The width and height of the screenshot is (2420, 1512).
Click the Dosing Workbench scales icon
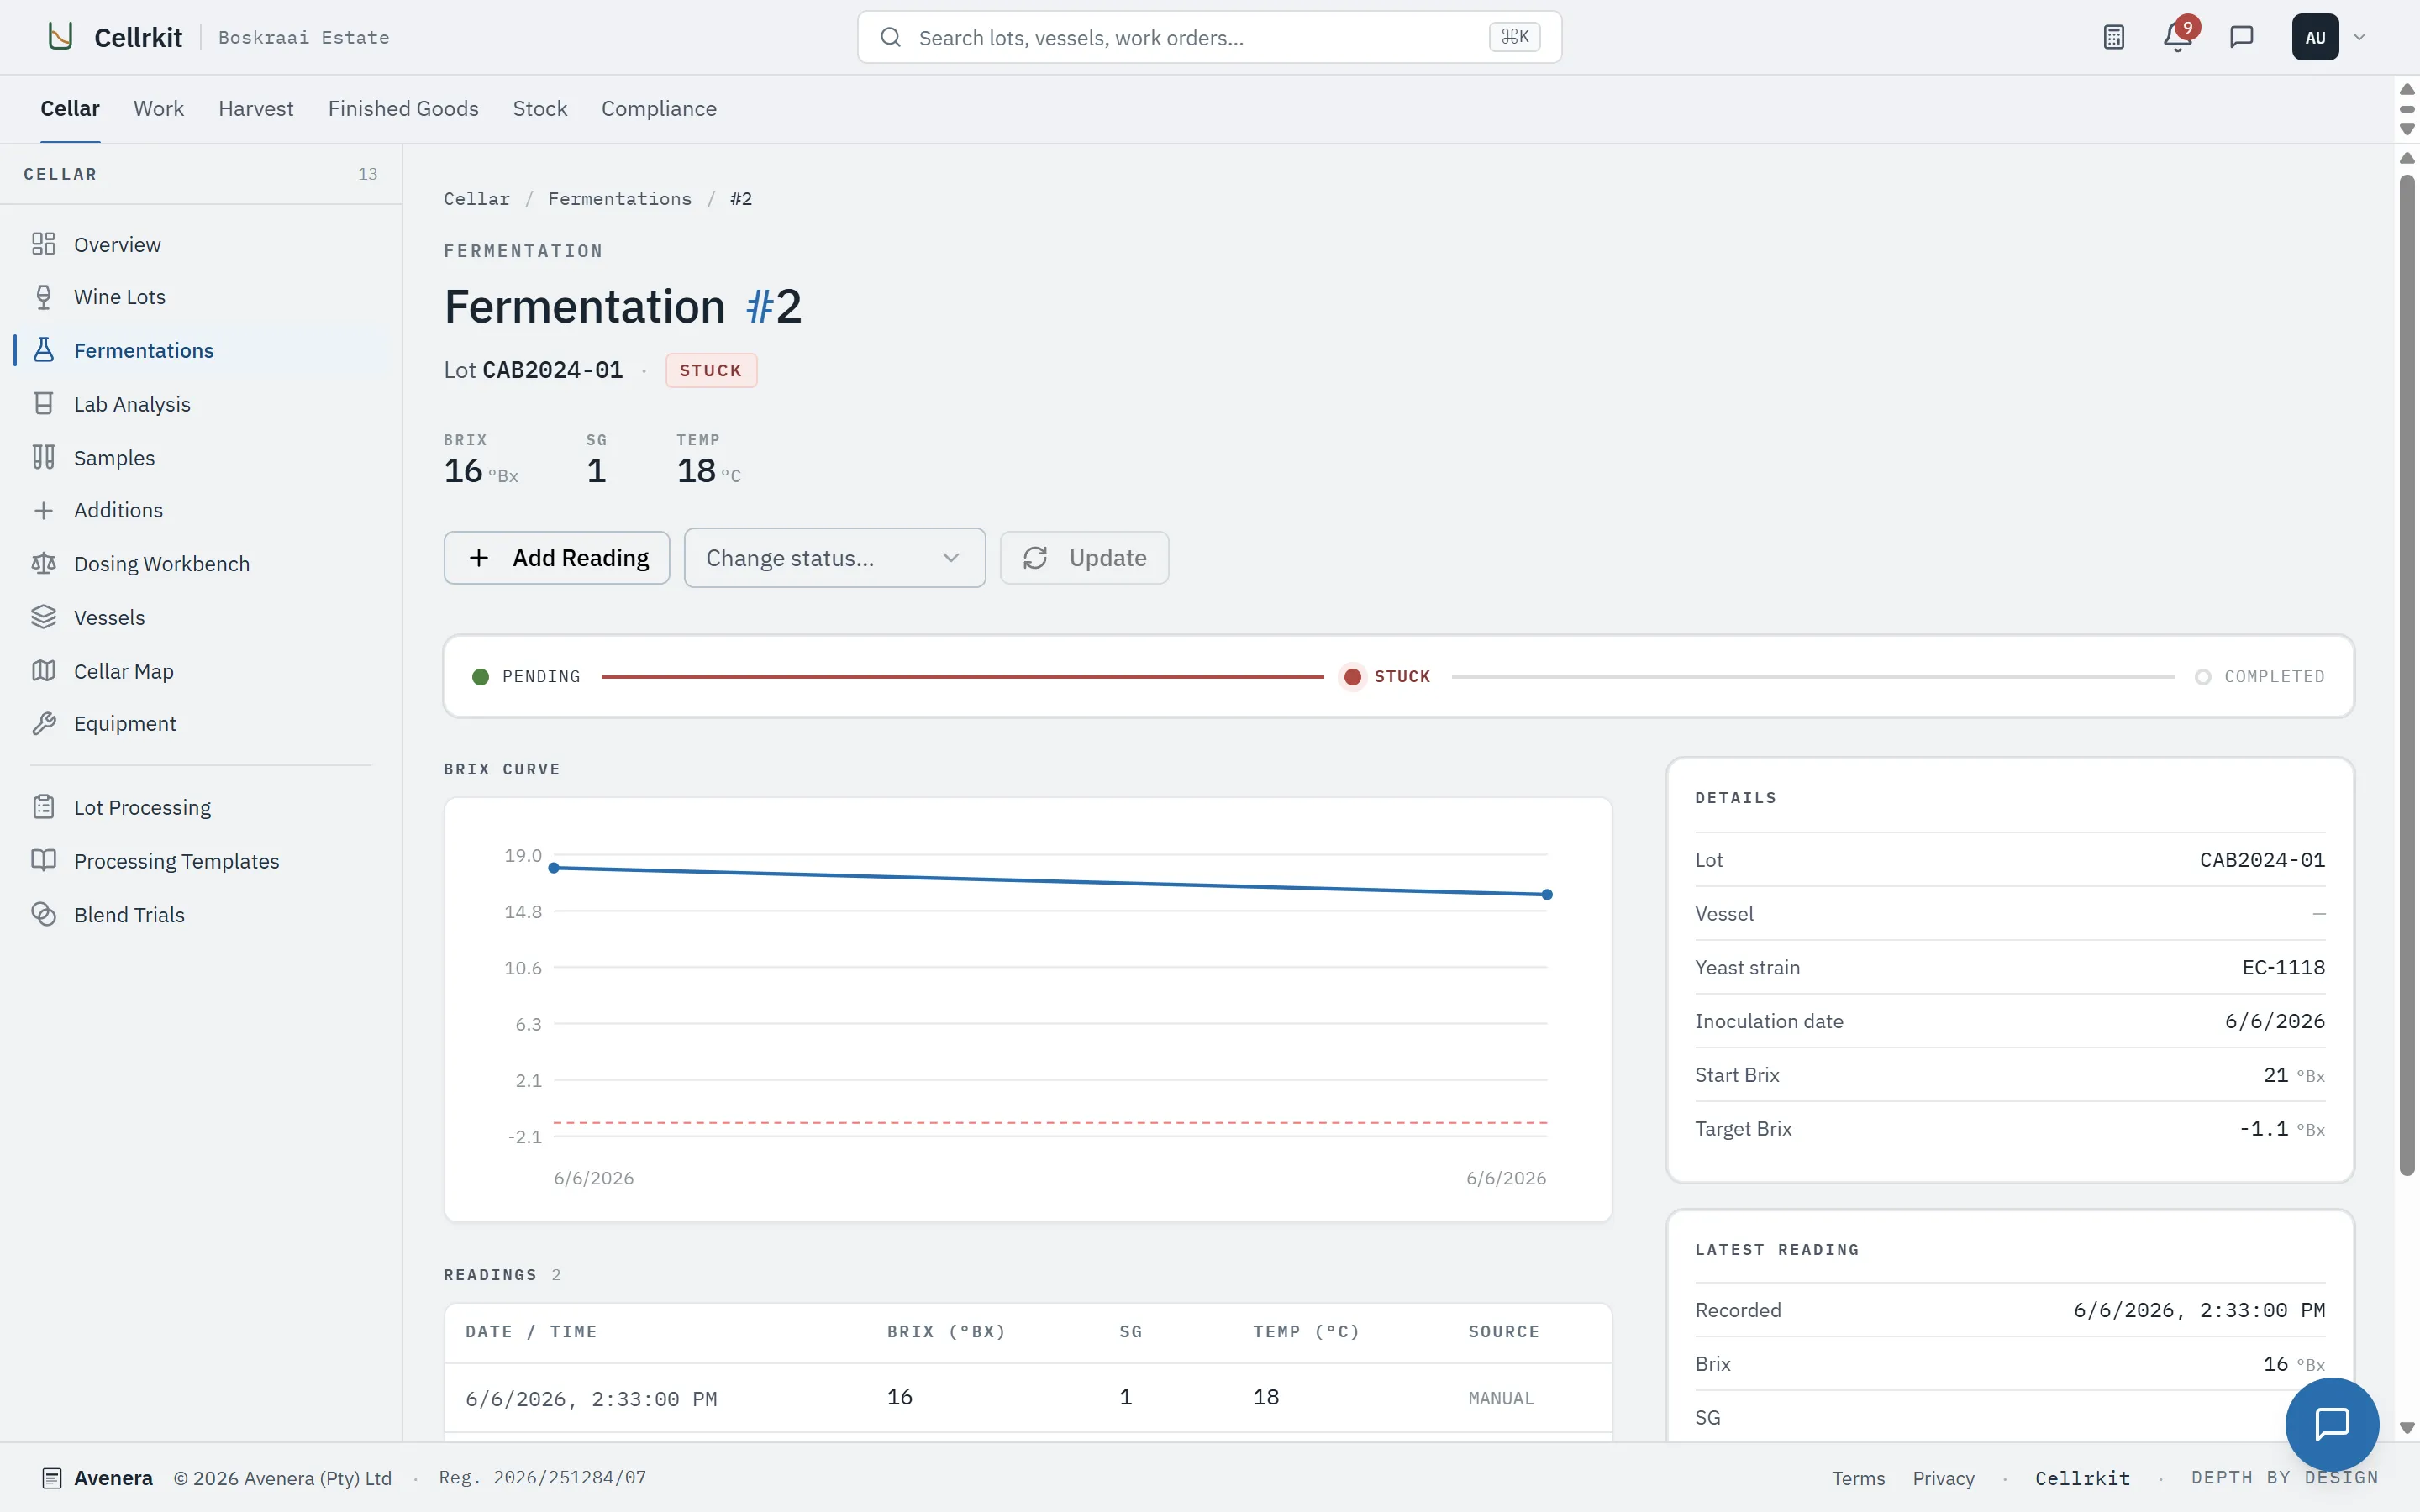tap(43, 564)
